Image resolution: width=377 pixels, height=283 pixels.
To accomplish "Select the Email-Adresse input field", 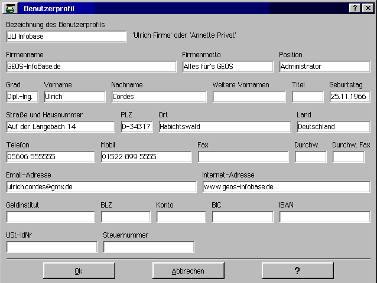I will coord(101,187).
